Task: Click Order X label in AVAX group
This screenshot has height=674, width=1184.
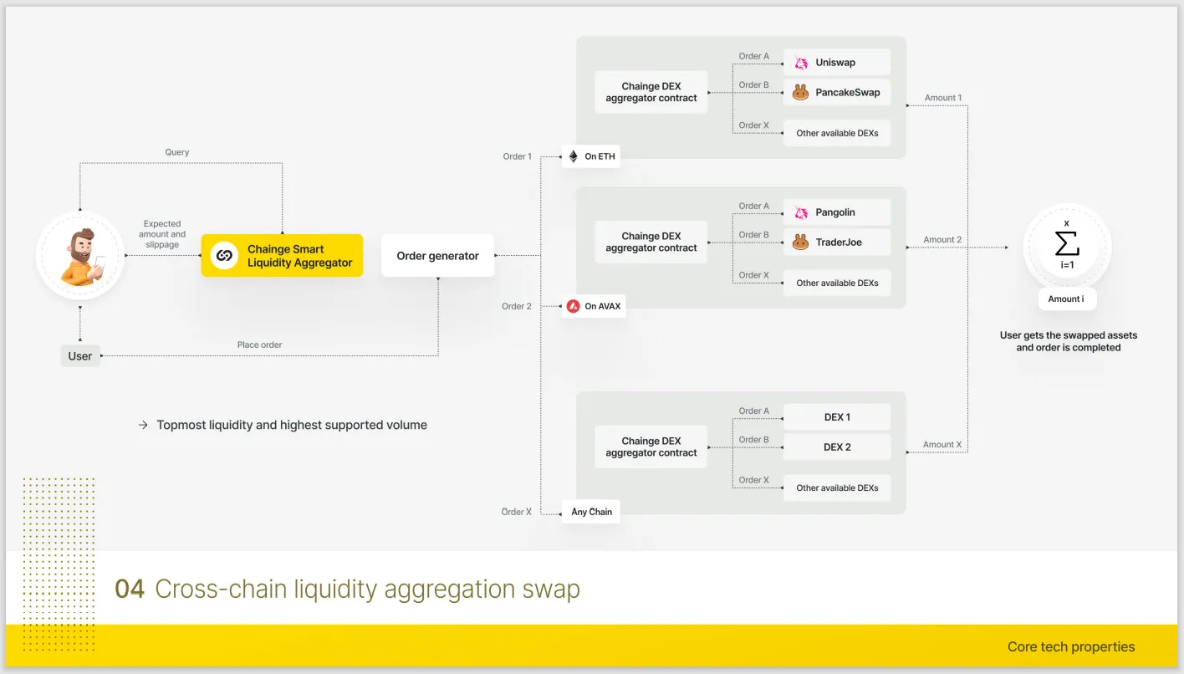Action: click(753, 275)
